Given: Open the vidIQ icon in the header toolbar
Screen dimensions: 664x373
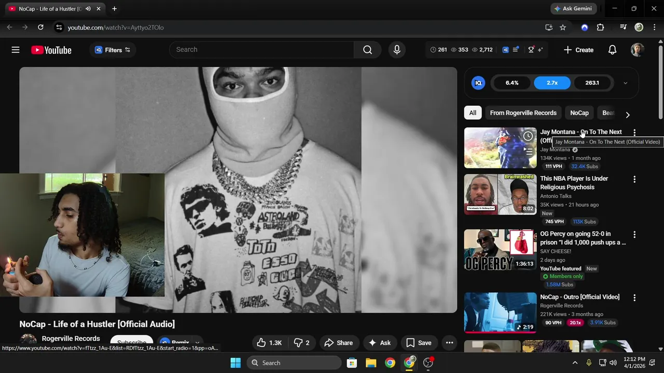Looking at the screenshot, I should click(x=505, y=50).
